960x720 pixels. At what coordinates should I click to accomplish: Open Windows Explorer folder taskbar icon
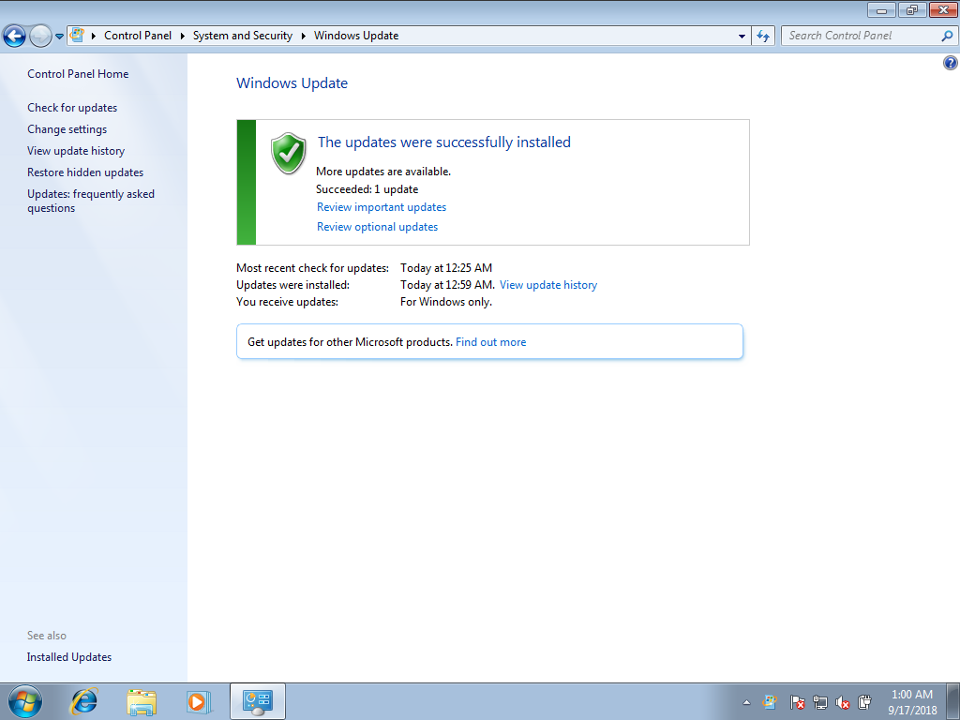(142, 701)
